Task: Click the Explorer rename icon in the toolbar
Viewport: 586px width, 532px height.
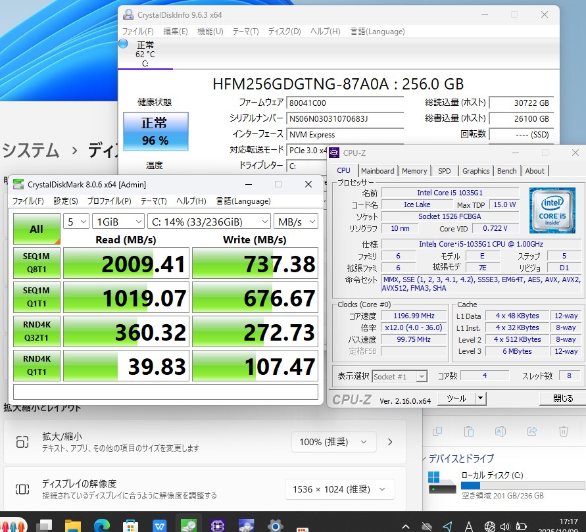Action: tap(501, 431)
